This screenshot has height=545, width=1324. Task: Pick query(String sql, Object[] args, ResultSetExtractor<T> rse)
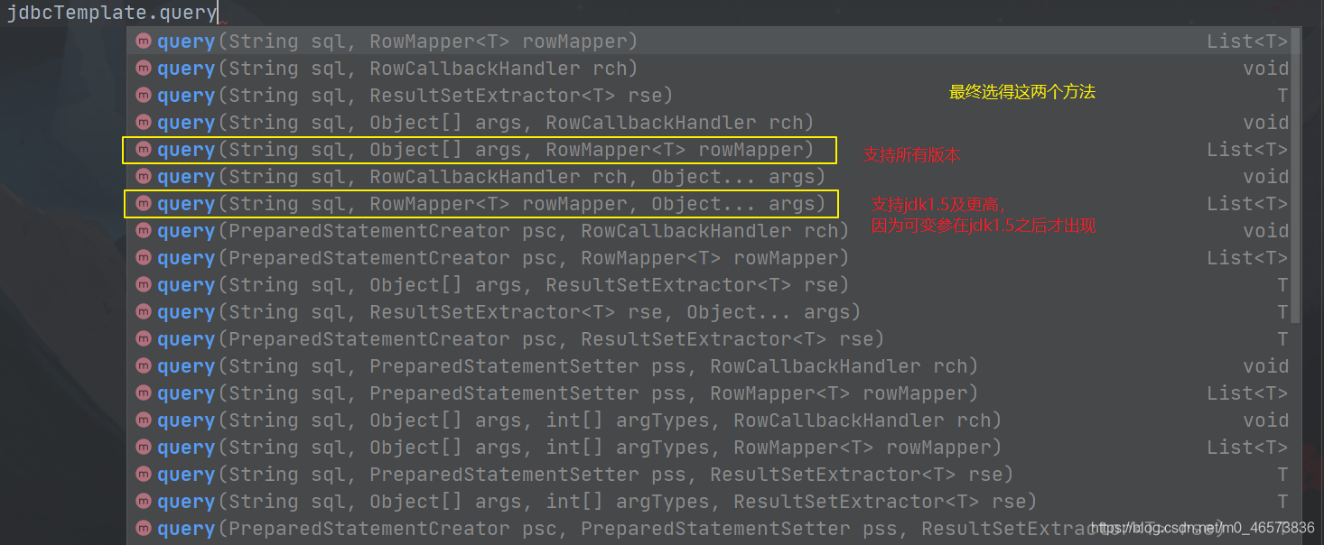(x=708, y=285)
